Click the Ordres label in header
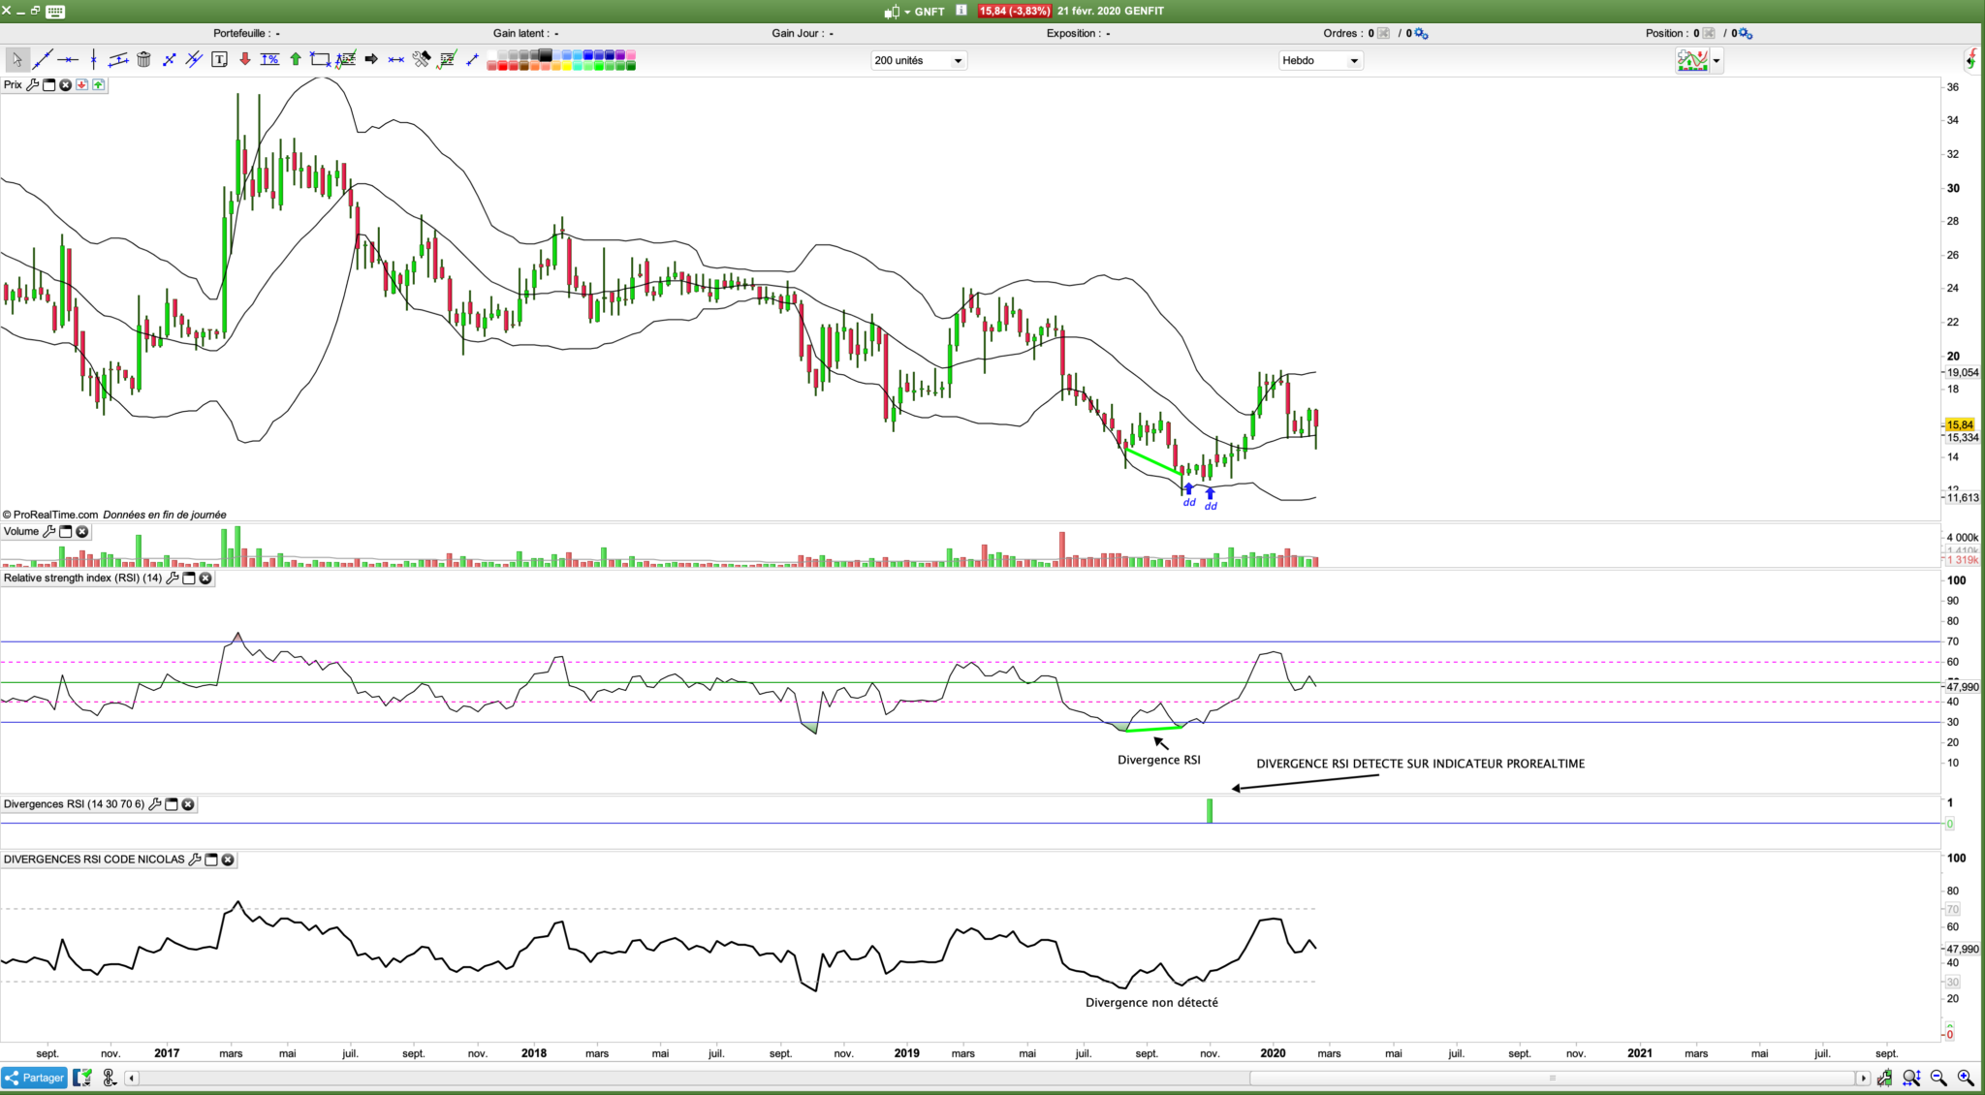Viewport: 1985px width, 1095px height. pos(1339,33)
